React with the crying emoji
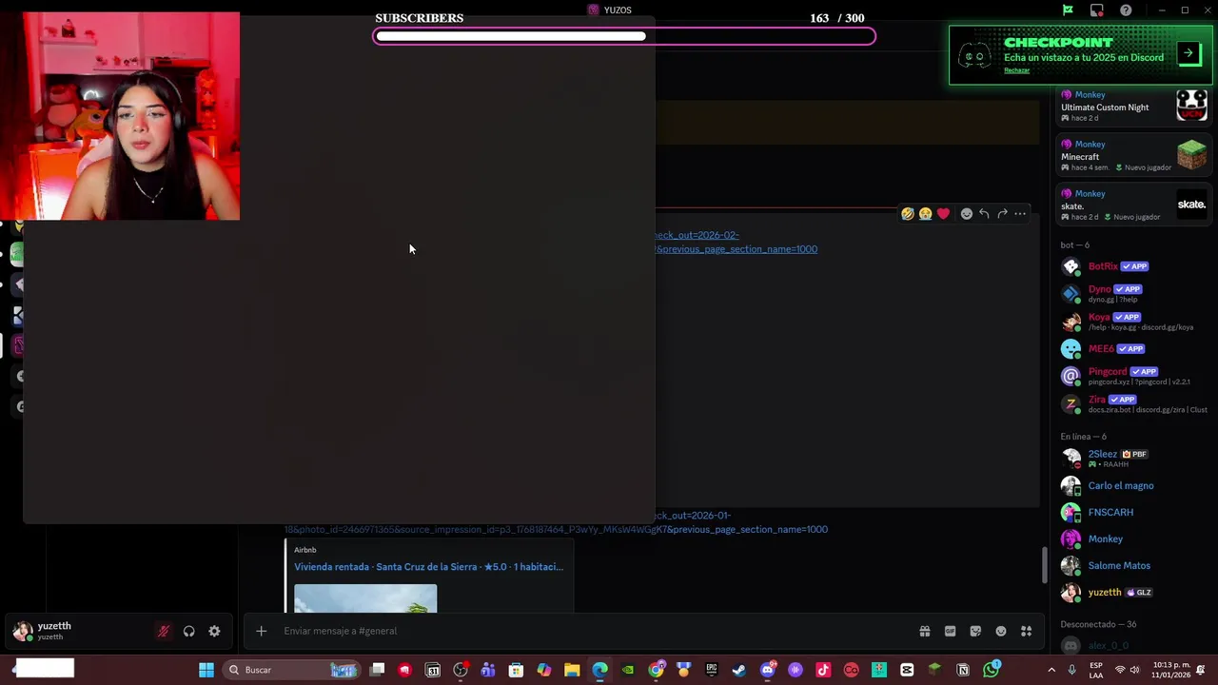1218x685 pixels. (x=925, y=214)
